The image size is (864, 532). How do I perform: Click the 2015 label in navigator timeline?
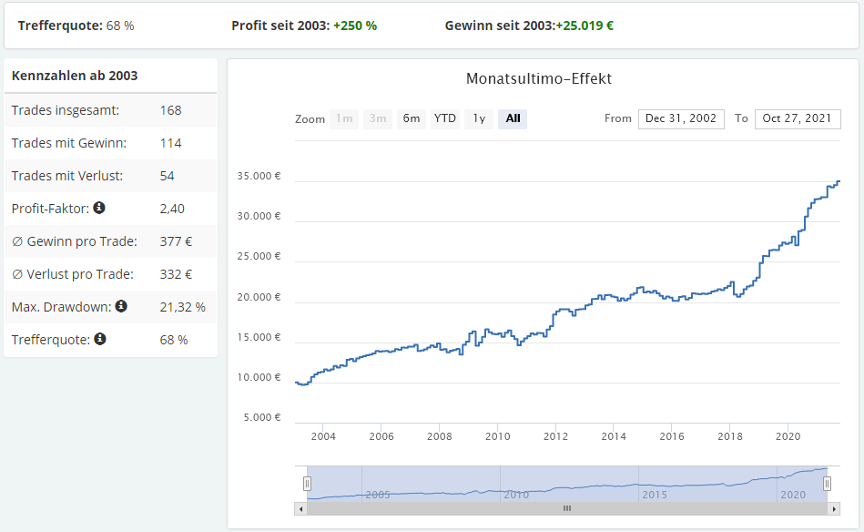(x=655, y=495)
